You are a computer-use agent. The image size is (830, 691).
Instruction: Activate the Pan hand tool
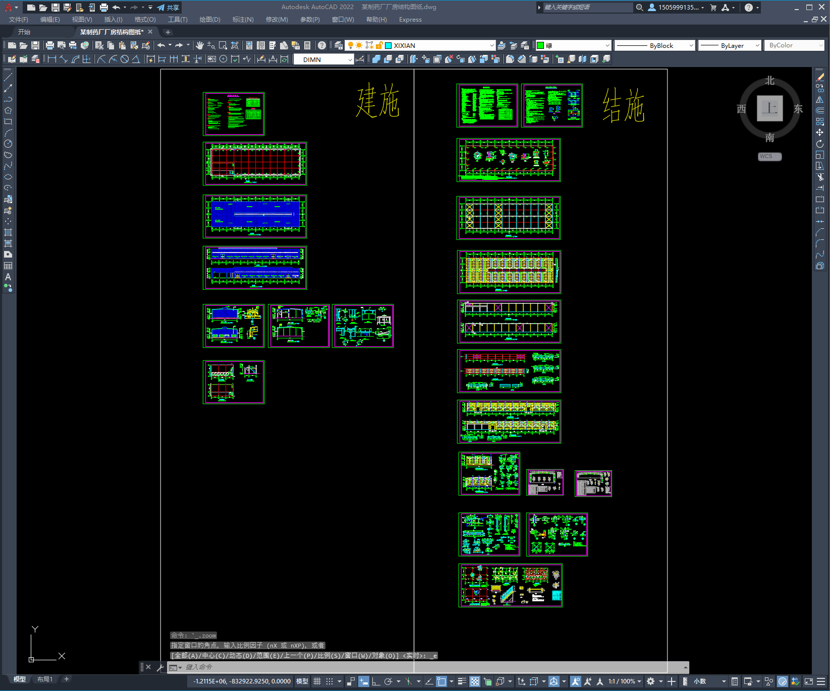(x=199, y=45)
